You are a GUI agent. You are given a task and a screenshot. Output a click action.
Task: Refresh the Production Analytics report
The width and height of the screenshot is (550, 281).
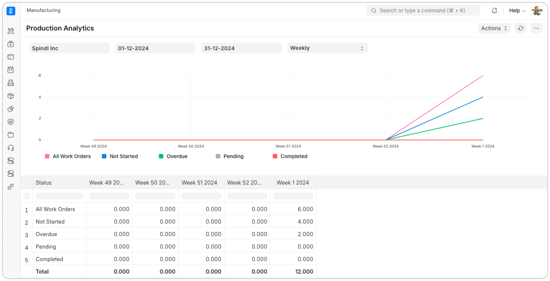pos(521,28)
